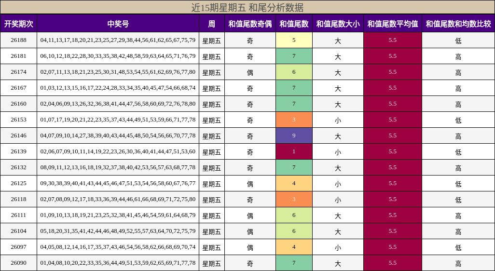The width and height of the screenshot is (495, 271).
Task: Select draw number 26153
Action: (18, 120)
